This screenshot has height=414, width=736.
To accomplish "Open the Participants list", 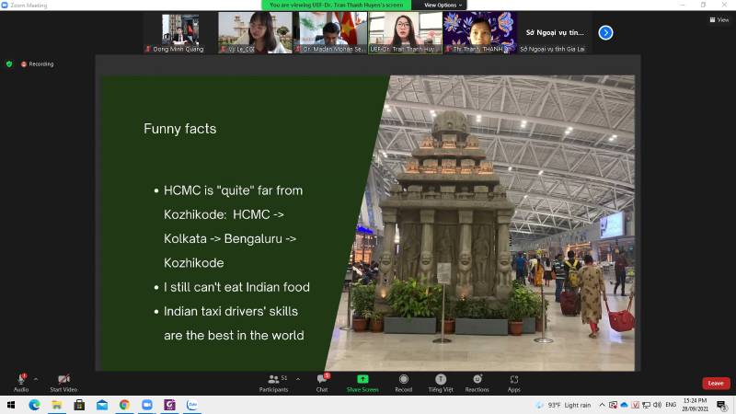I will [273, 380].
